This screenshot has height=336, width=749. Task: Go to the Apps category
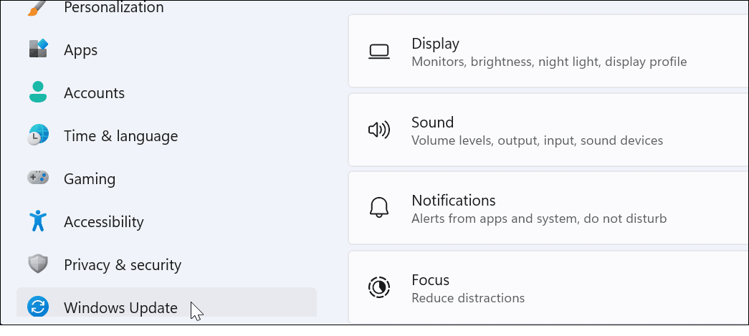[80, 50]
